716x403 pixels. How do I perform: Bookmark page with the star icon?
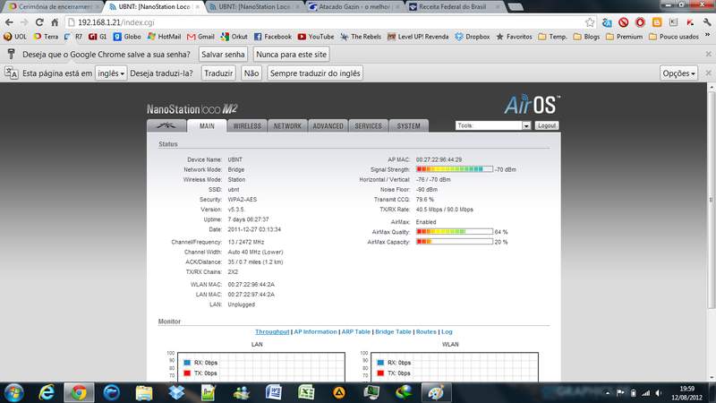point(590,21)
